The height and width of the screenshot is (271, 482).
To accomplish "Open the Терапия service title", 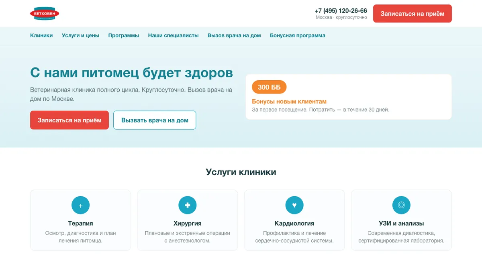I will (x=80, y=223).
